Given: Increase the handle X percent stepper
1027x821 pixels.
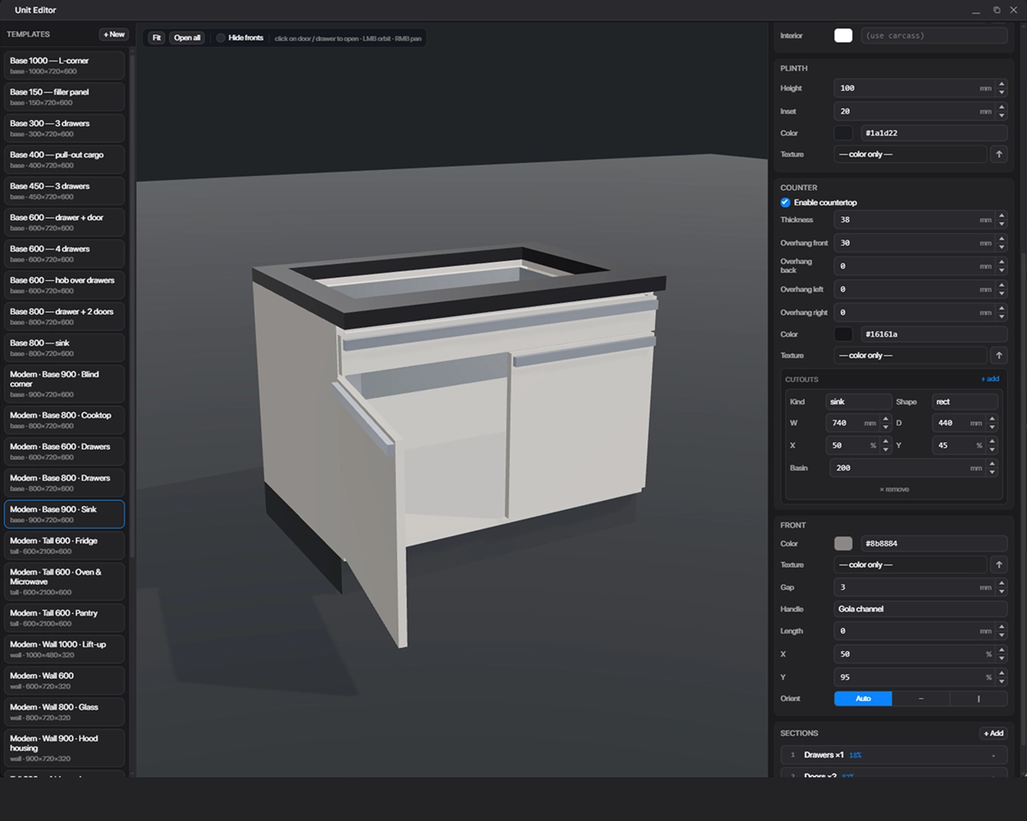Looking at the screenshot, I should pyautogui.click(x=1002, y=650).
